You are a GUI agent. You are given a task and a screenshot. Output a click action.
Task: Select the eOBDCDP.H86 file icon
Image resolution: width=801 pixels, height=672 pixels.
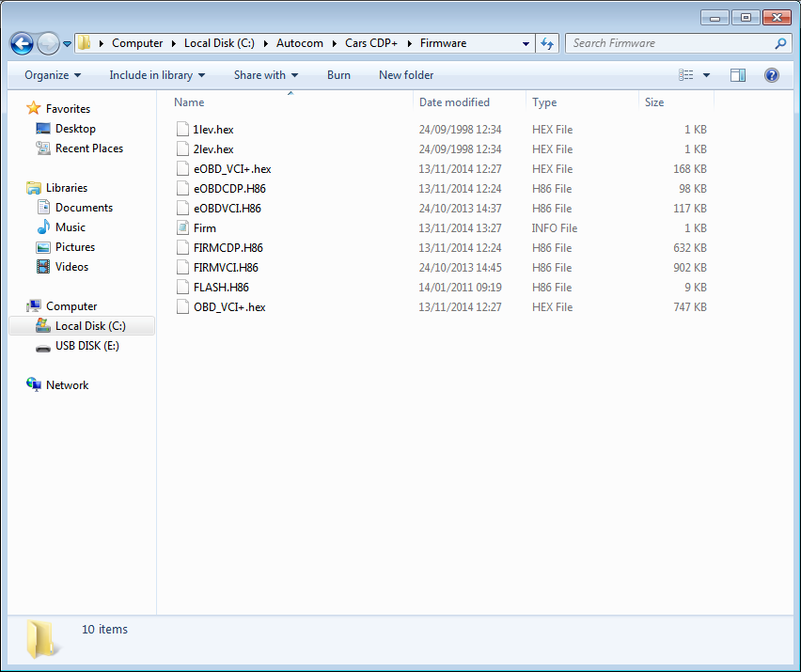click(x=182, y=188)
